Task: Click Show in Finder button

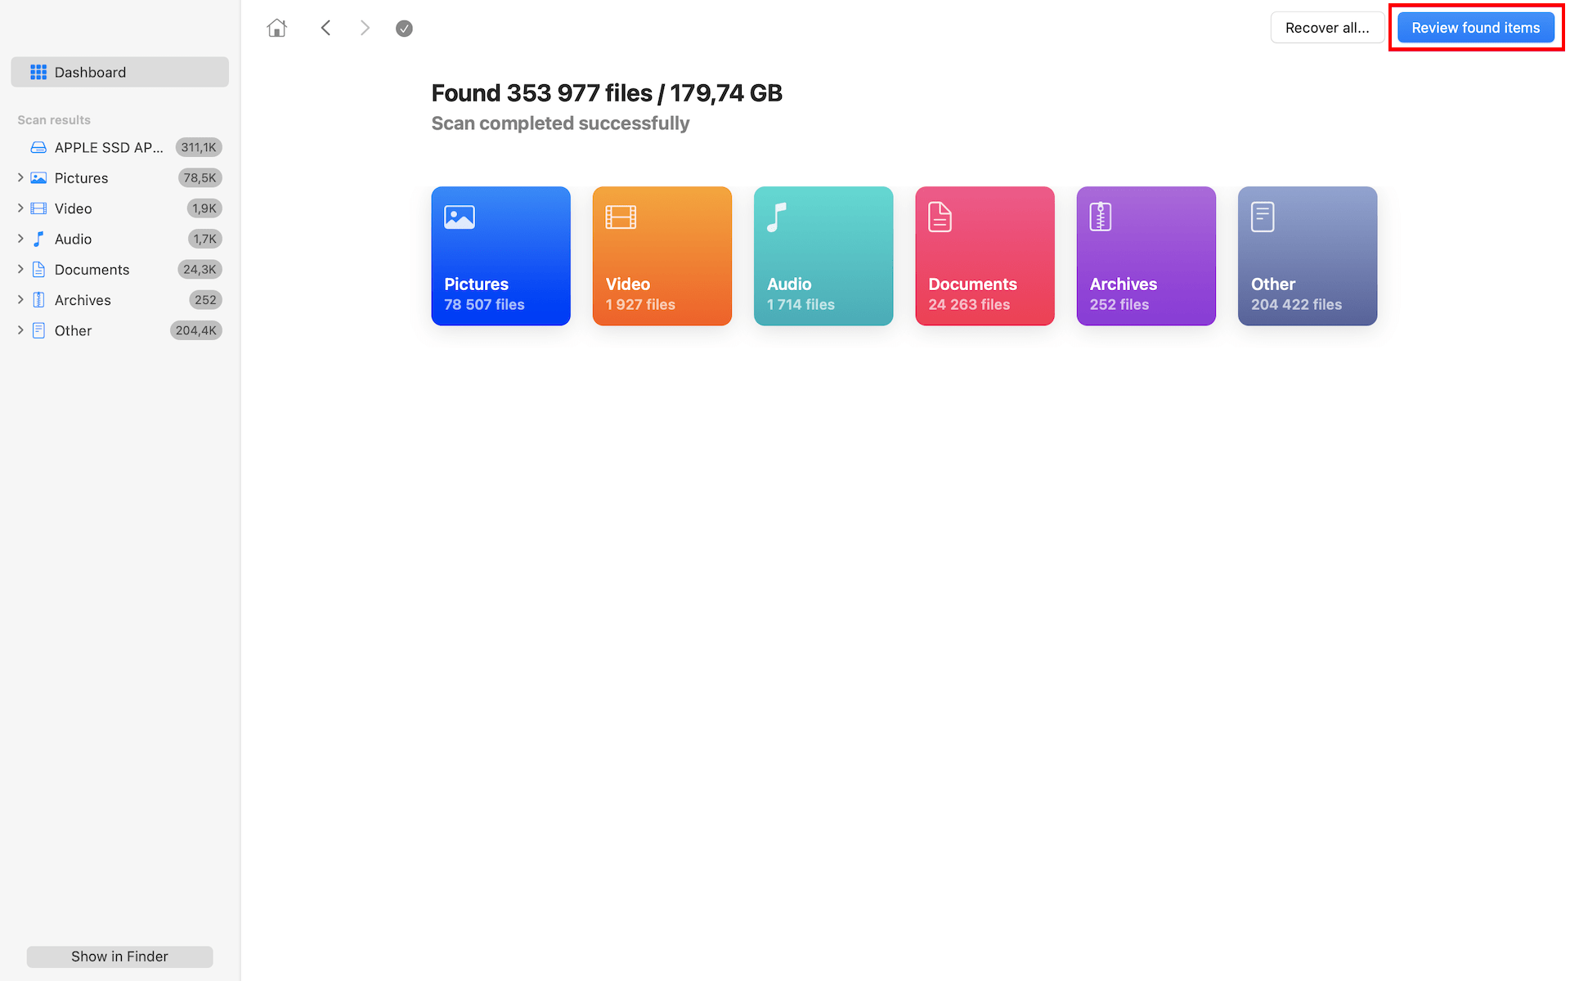Action: (x=119, y=956)
